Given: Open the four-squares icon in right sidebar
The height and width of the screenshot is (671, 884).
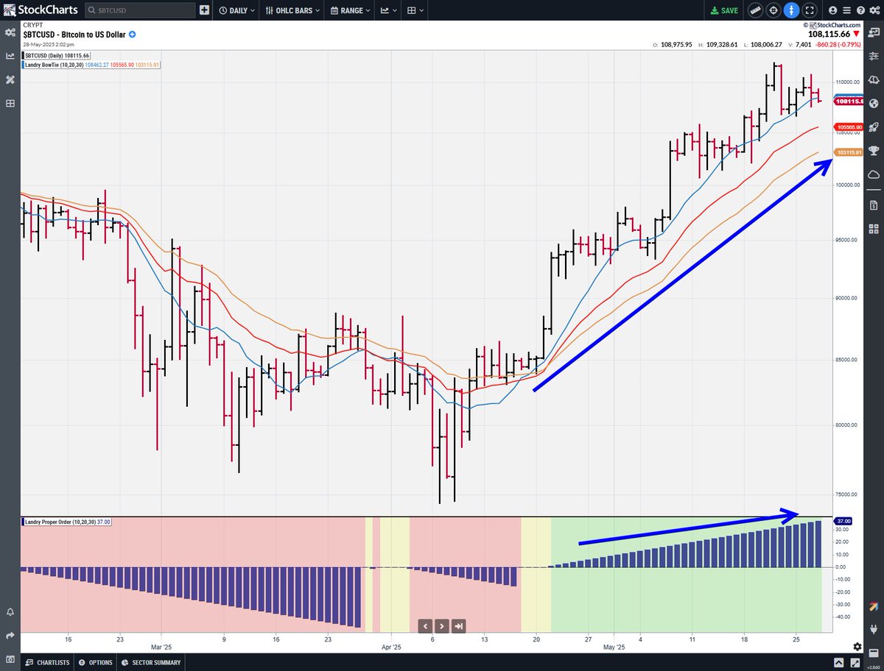Looking at the screenshot, I should [874, 228].
